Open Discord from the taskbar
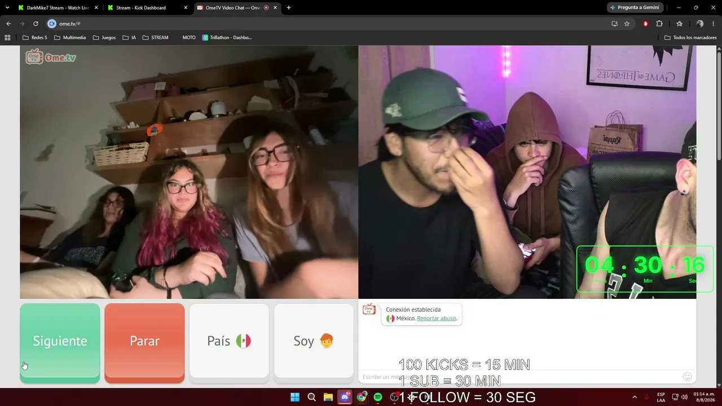 pos(345,397)
